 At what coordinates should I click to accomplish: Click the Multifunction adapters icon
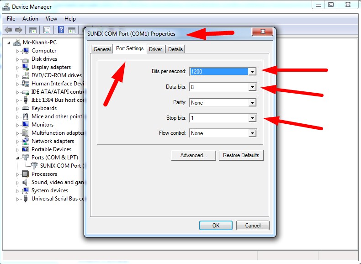(25, 133)
